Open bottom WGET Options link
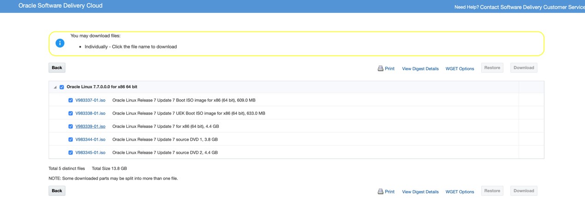The height and width of the screenshot is (198, 585). coord(460,192)
